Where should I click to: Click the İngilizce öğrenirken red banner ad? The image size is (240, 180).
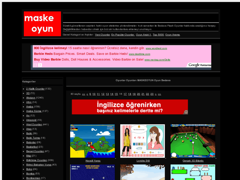130,107
